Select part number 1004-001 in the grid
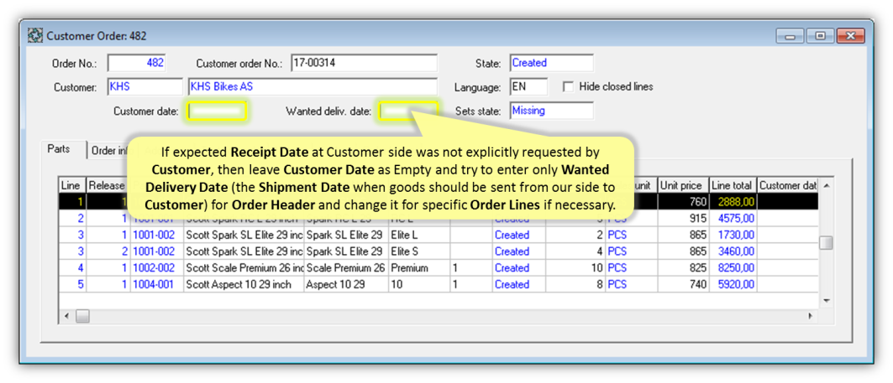Viewport: 893px width, 383px height. pos(155,285)
